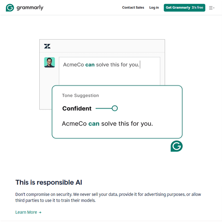Click the grammarly wordmark text
222x222 pixels.
30,8
